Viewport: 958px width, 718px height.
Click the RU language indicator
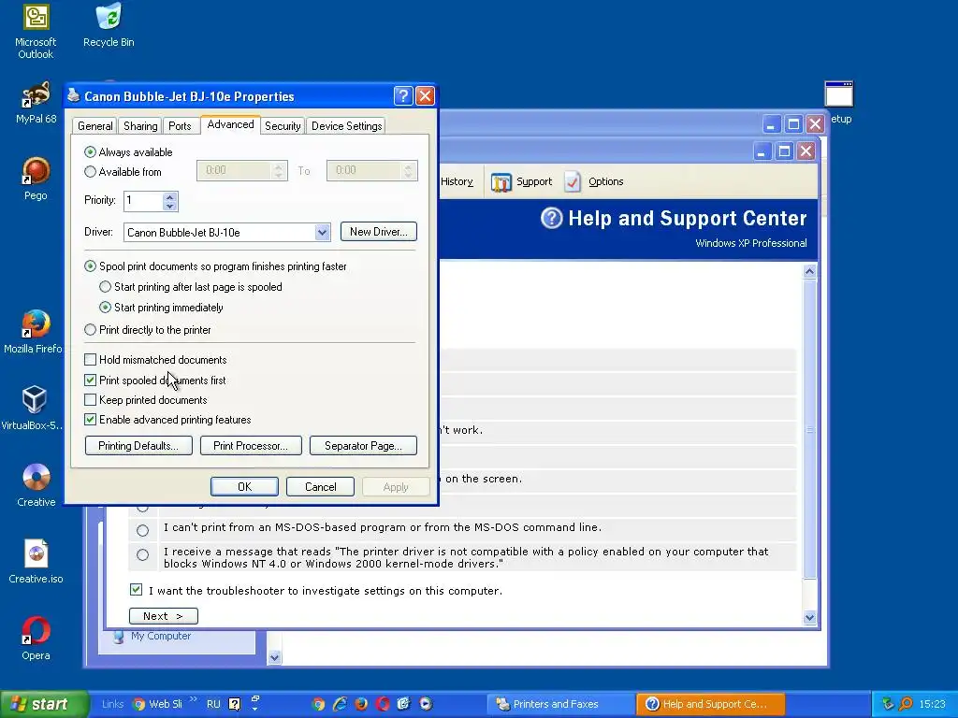[x=213, y=704]
